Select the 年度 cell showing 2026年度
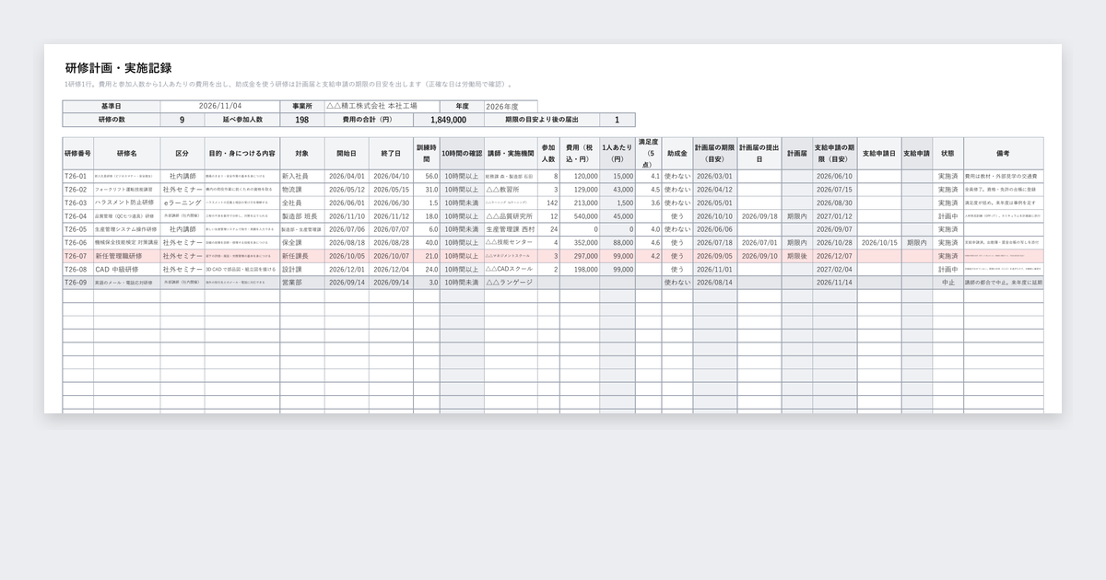 (511, 106)
